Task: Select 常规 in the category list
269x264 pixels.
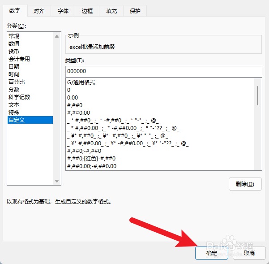Action: tap(30, 36)
